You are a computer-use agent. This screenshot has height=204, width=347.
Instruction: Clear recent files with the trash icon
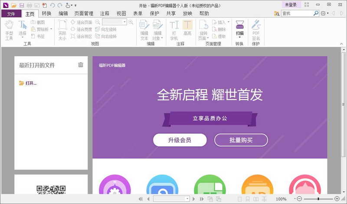(x=81, y=65)
